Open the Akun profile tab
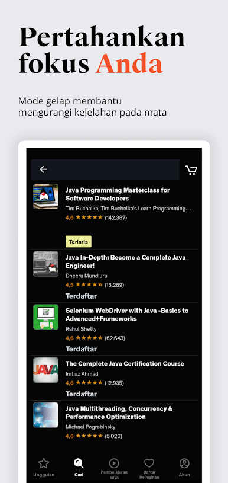 coord(184,467)
